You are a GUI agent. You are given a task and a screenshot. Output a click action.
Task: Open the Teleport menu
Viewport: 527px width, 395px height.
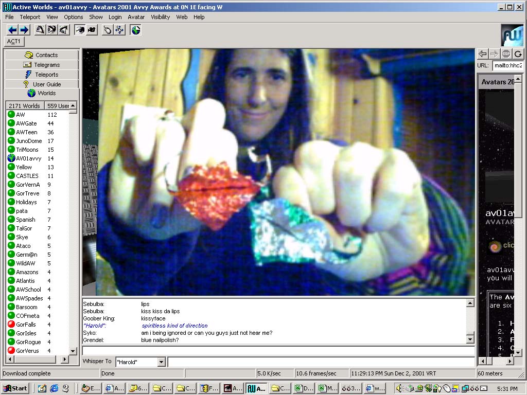point(30,17)
